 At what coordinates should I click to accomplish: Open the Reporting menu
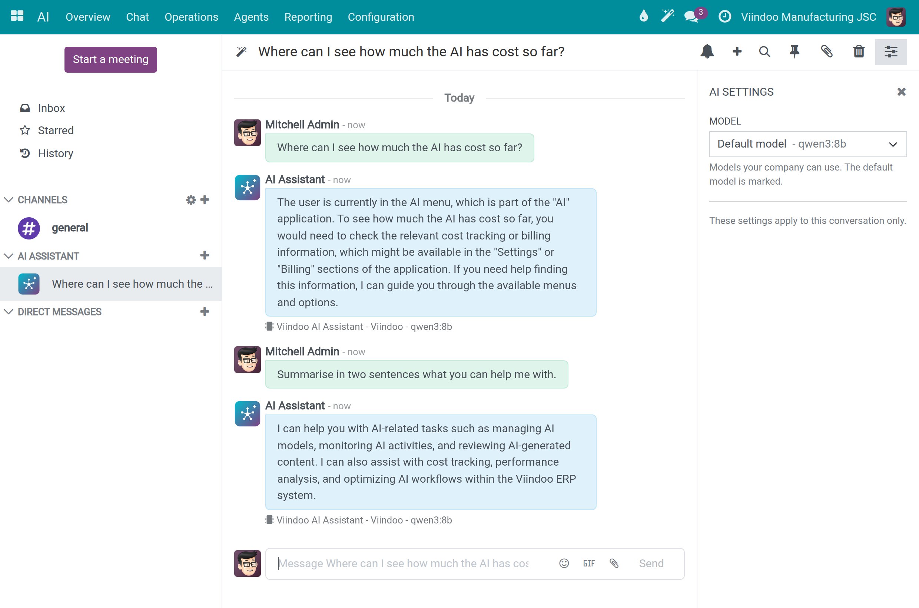308,17
